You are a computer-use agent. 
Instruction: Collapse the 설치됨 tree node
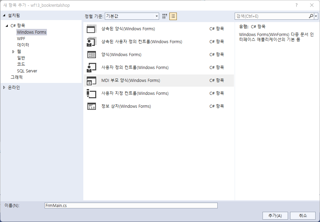(4, 16)
